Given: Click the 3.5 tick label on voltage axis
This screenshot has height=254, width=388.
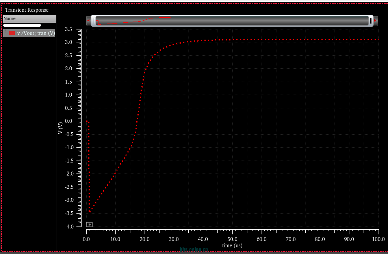Looking at the screenshot, I should (x=68, y=29).
